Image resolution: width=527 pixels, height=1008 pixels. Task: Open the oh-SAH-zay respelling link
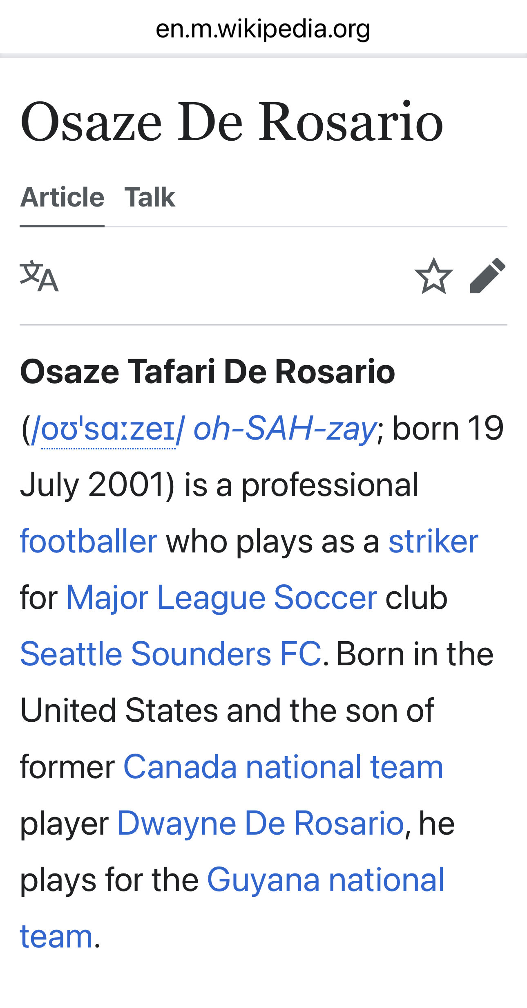[x=285, y=428]
